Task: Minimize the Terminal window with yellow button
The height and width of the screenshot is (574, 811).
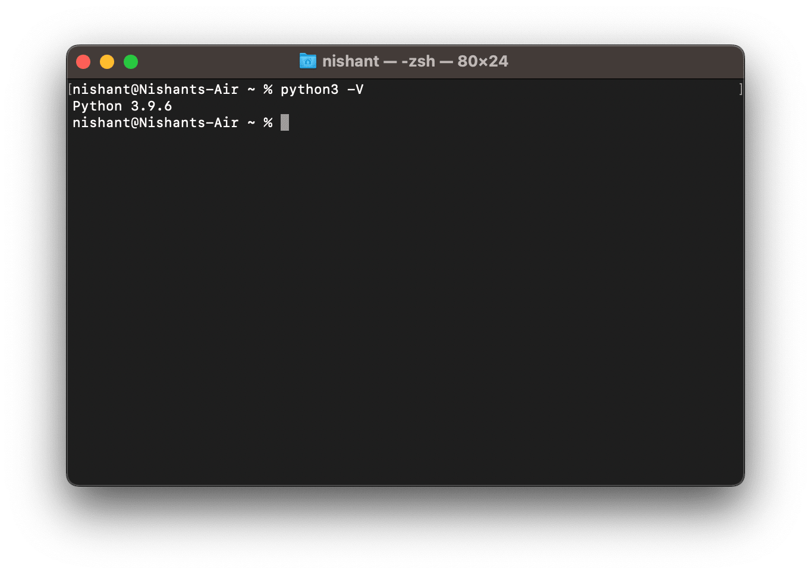Action: click(107, 62)
